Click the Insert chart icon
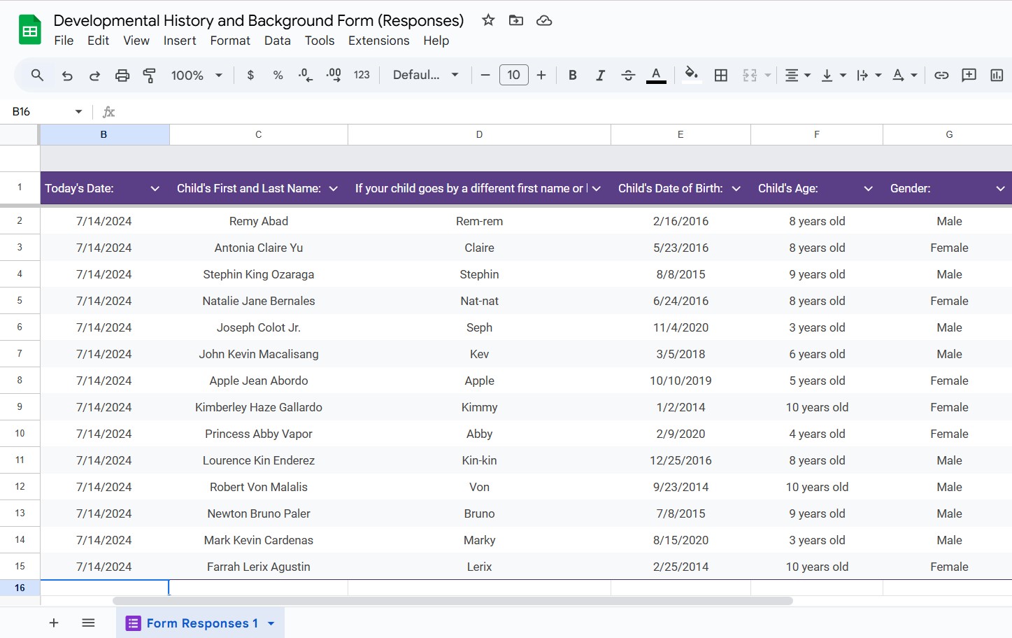Image resolution: width=1012 pixels, height=638 pixels. coord(997,76)
